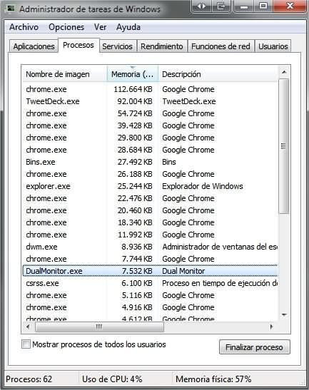Select chrome.exe process using 54.724 KB
The width and height of the screenshot is (309, 390).
point(150,113)
